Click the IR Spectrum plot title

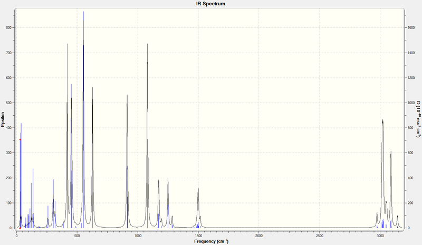point(210,4)
